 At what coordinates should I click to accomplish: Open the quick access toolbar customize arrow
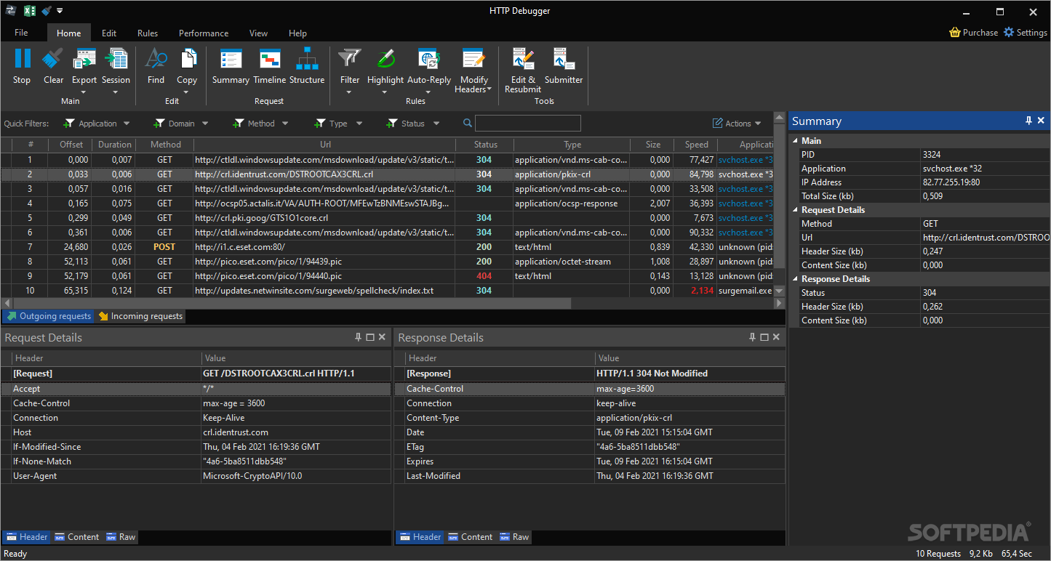point(60,11)
